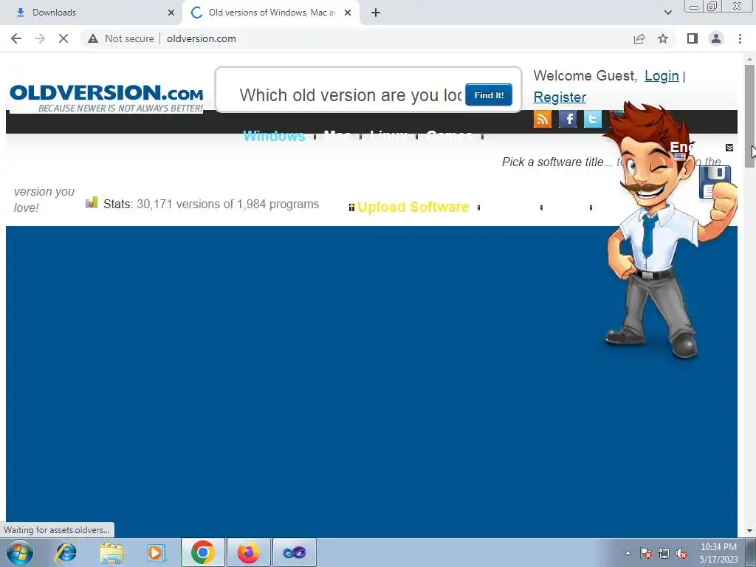The height and width of the screenshot is (567, 756).
Task: Click the Find It! button
Action: pos(489,95)
